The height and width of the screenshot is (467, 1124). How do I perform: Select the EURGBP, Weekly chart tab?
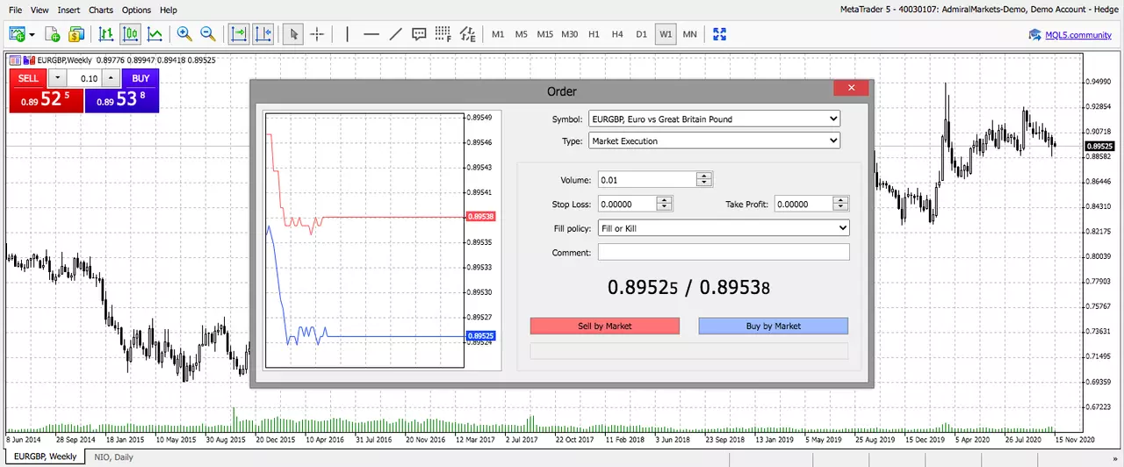tap(44, 457)
